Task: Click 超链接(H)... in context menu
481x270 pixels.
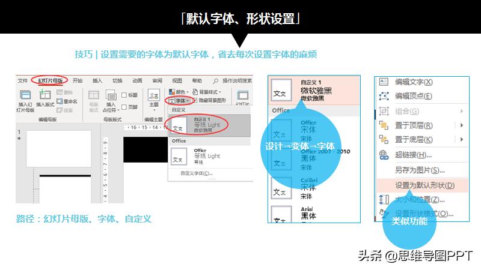Action: (413, 155)
